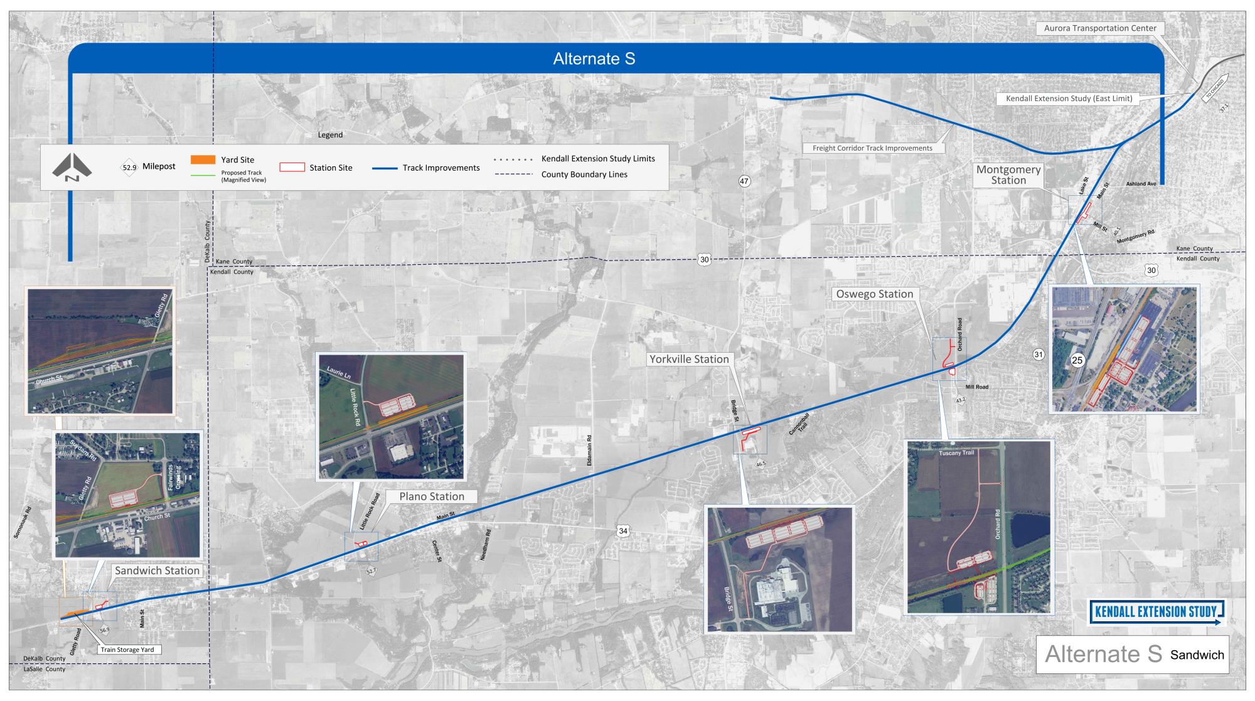This screenshot has height=701, width=1255.
Task: Open the Yorkville Station aerial inset
Action: pos(779,569)
